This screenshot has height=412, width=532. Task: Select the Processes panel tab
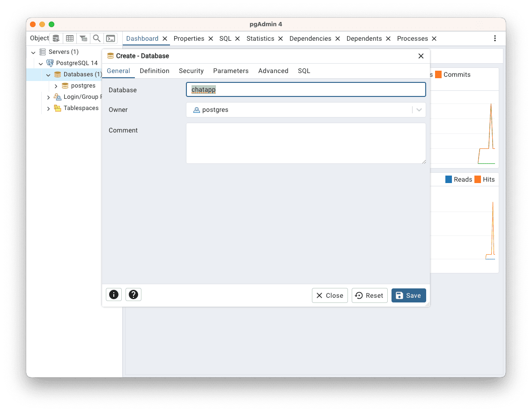click(x=412, y=39)
